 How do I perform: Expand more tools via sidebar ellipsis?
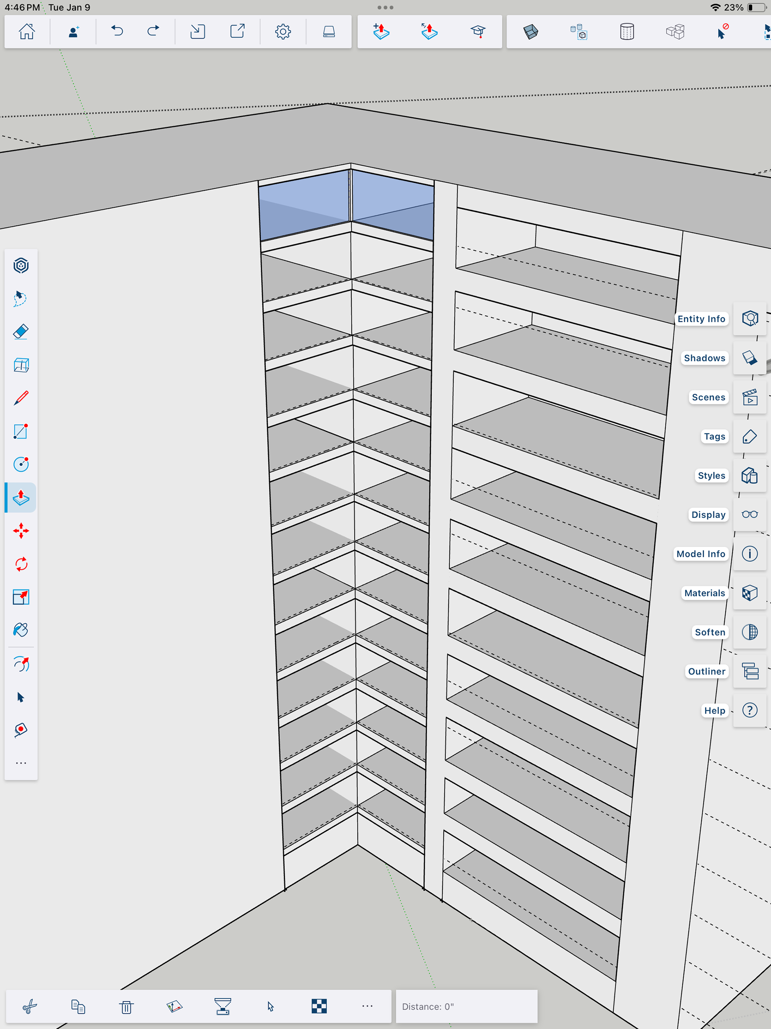pos(21,763)
